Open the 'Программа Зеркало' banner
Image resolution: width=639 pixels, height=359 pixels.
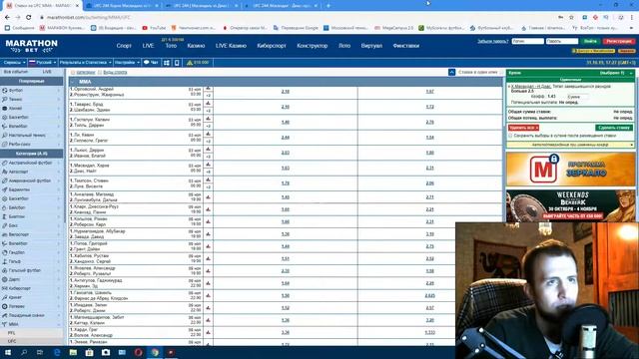(570, 170)
